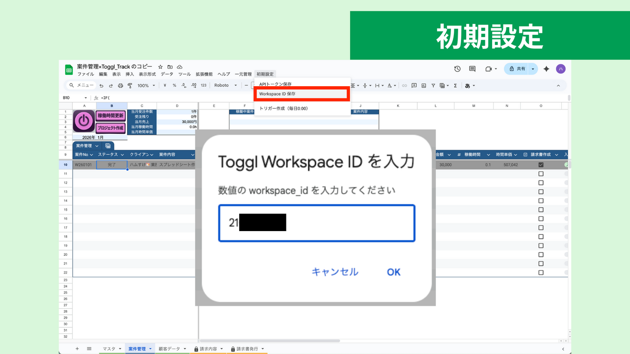Click the table view icon beside 案件管理
Screen dimensions: 630x354
point(108,146)
